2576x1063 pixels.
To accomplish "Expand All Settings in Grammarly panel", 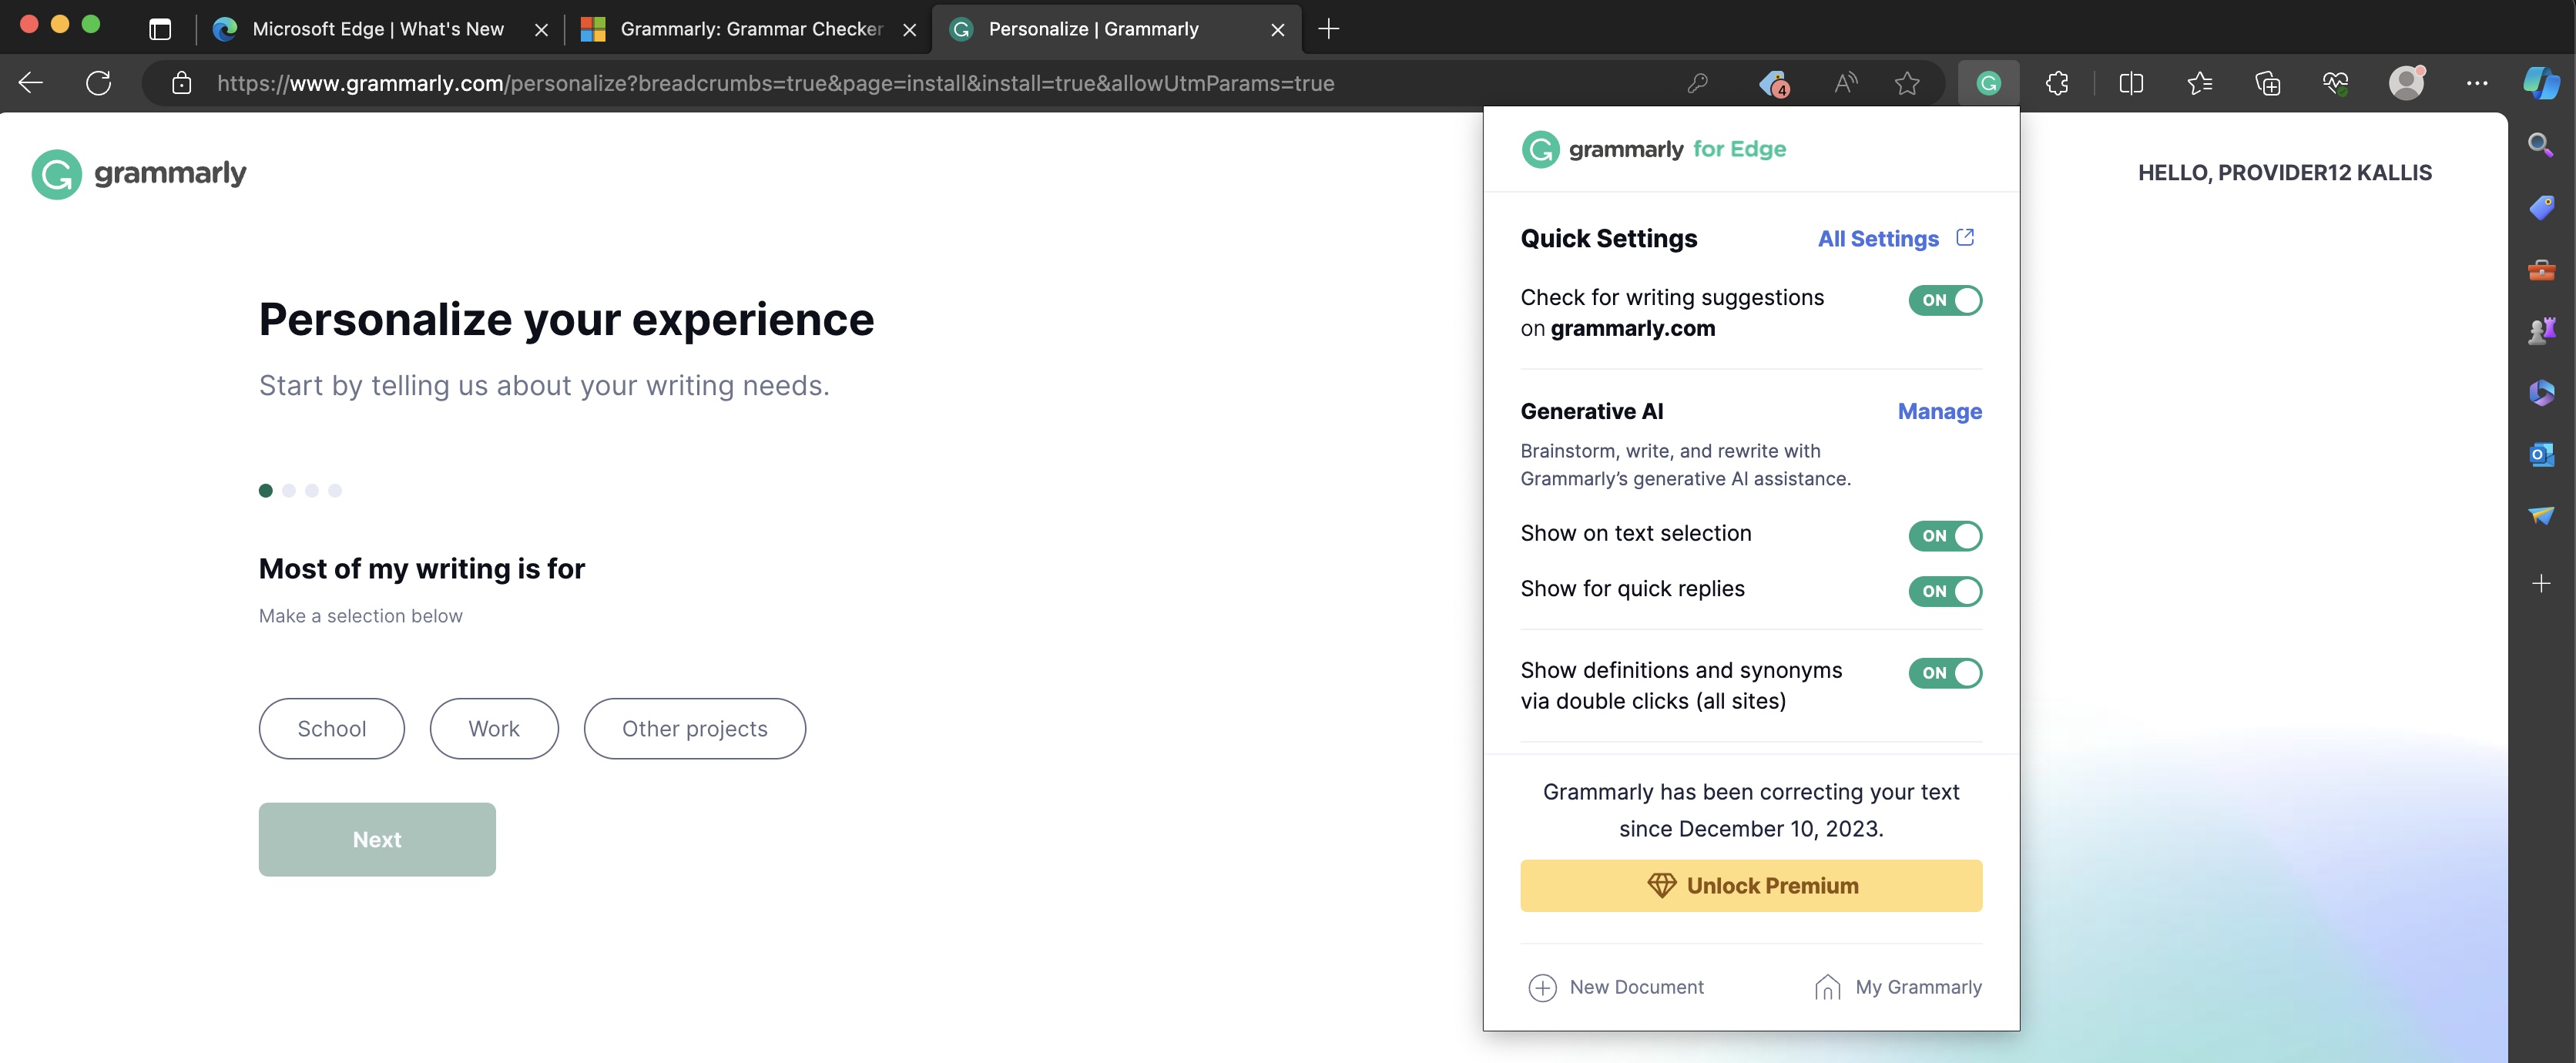I will tap(1893, 238).
